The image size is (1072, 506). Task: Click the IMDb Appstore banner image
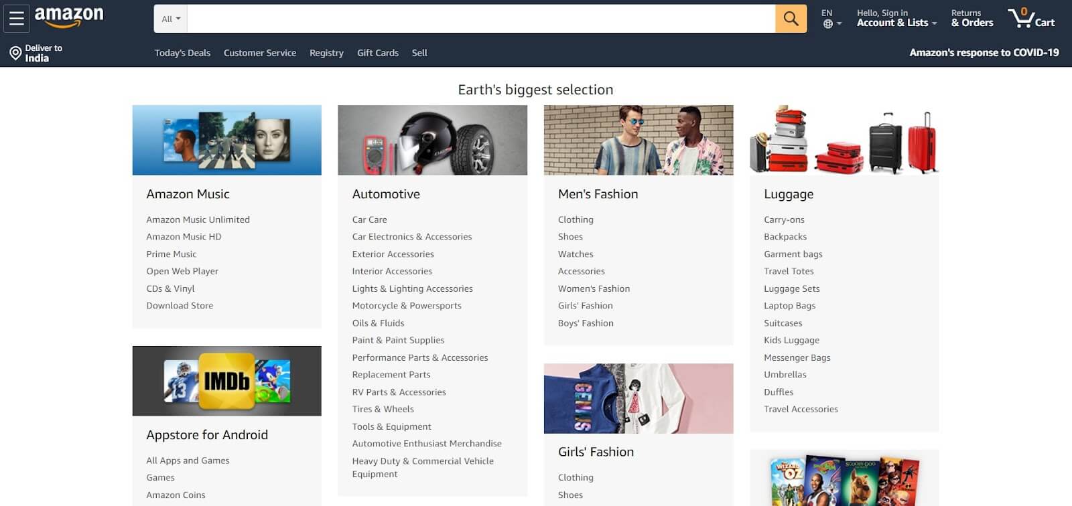pyautogui.click(x=227, y=381)
